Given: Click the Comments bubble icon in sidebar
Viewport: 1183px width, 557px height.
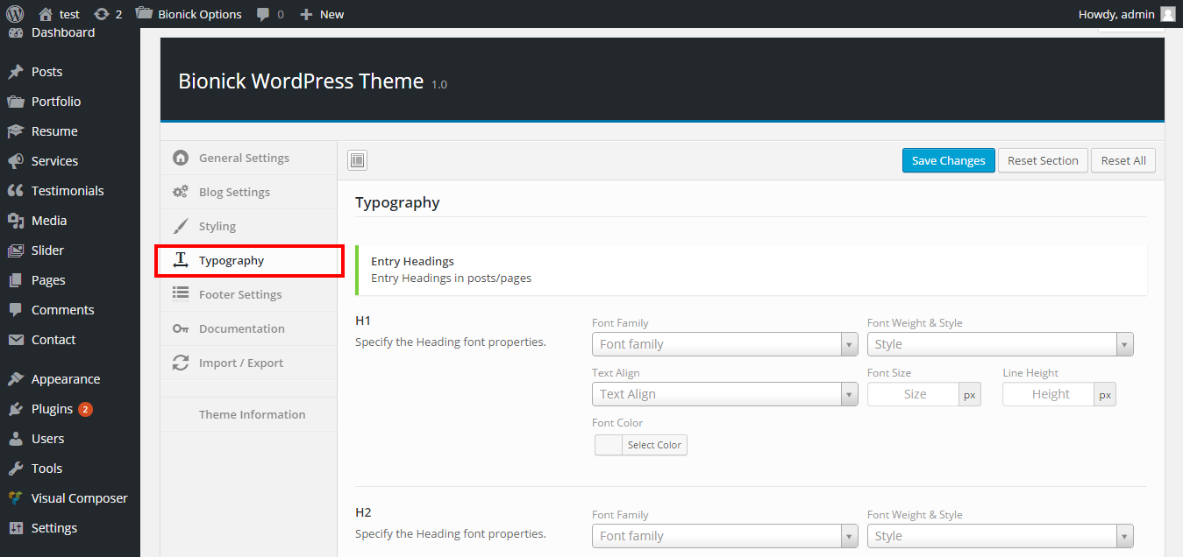Looking at the screenshot, I should 15,310.
